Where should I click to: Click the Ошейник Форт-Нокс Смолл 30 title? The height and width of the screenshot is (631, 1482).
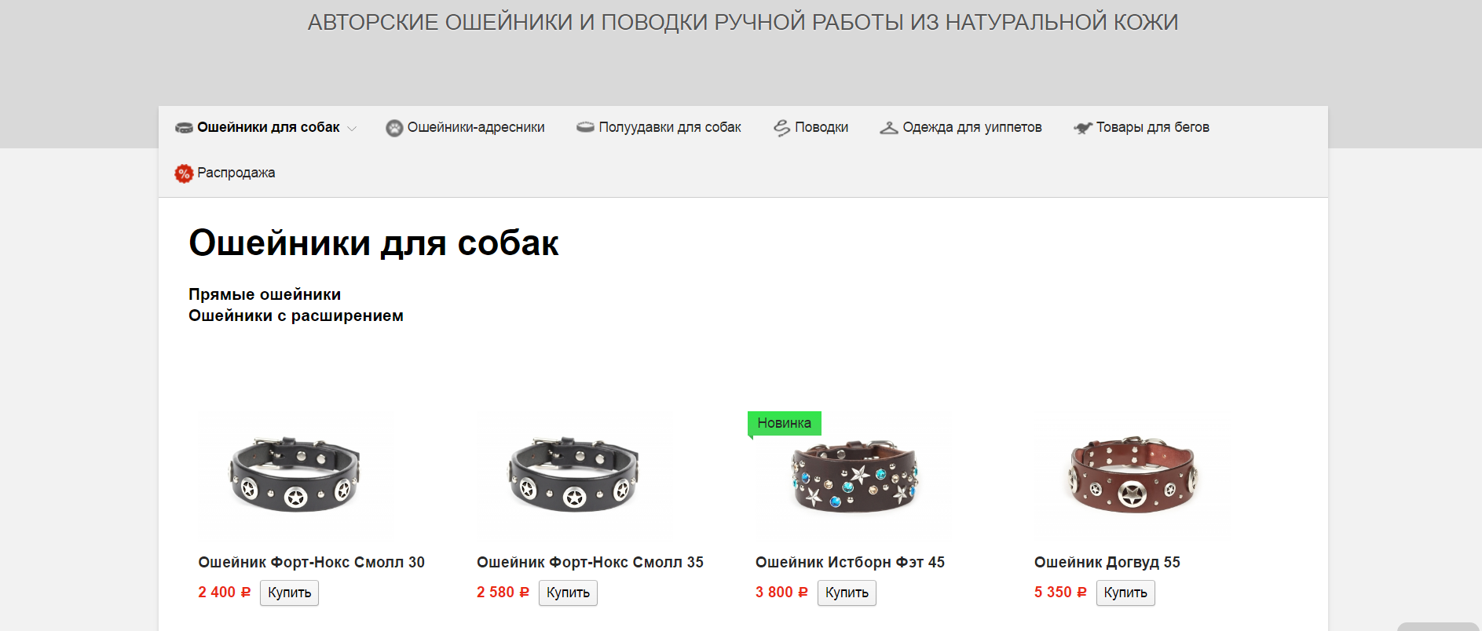click(311, 562)
